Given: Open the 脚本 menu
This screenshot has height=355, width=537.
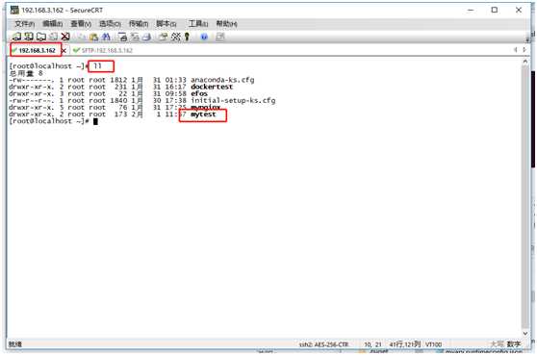Looking at the screenshot, I should coord(166,24).
